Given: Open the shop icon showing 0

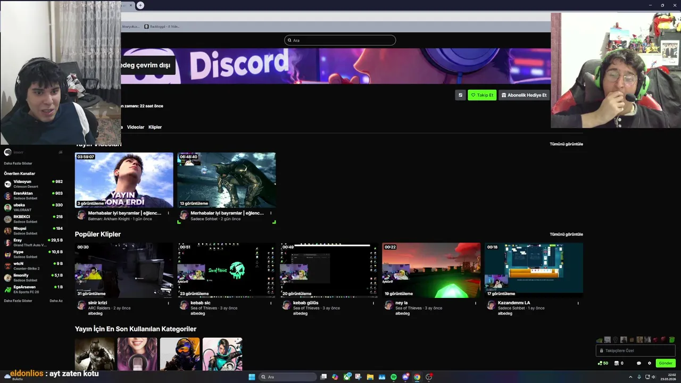Looking at the screenshot, I should point(619,363).
